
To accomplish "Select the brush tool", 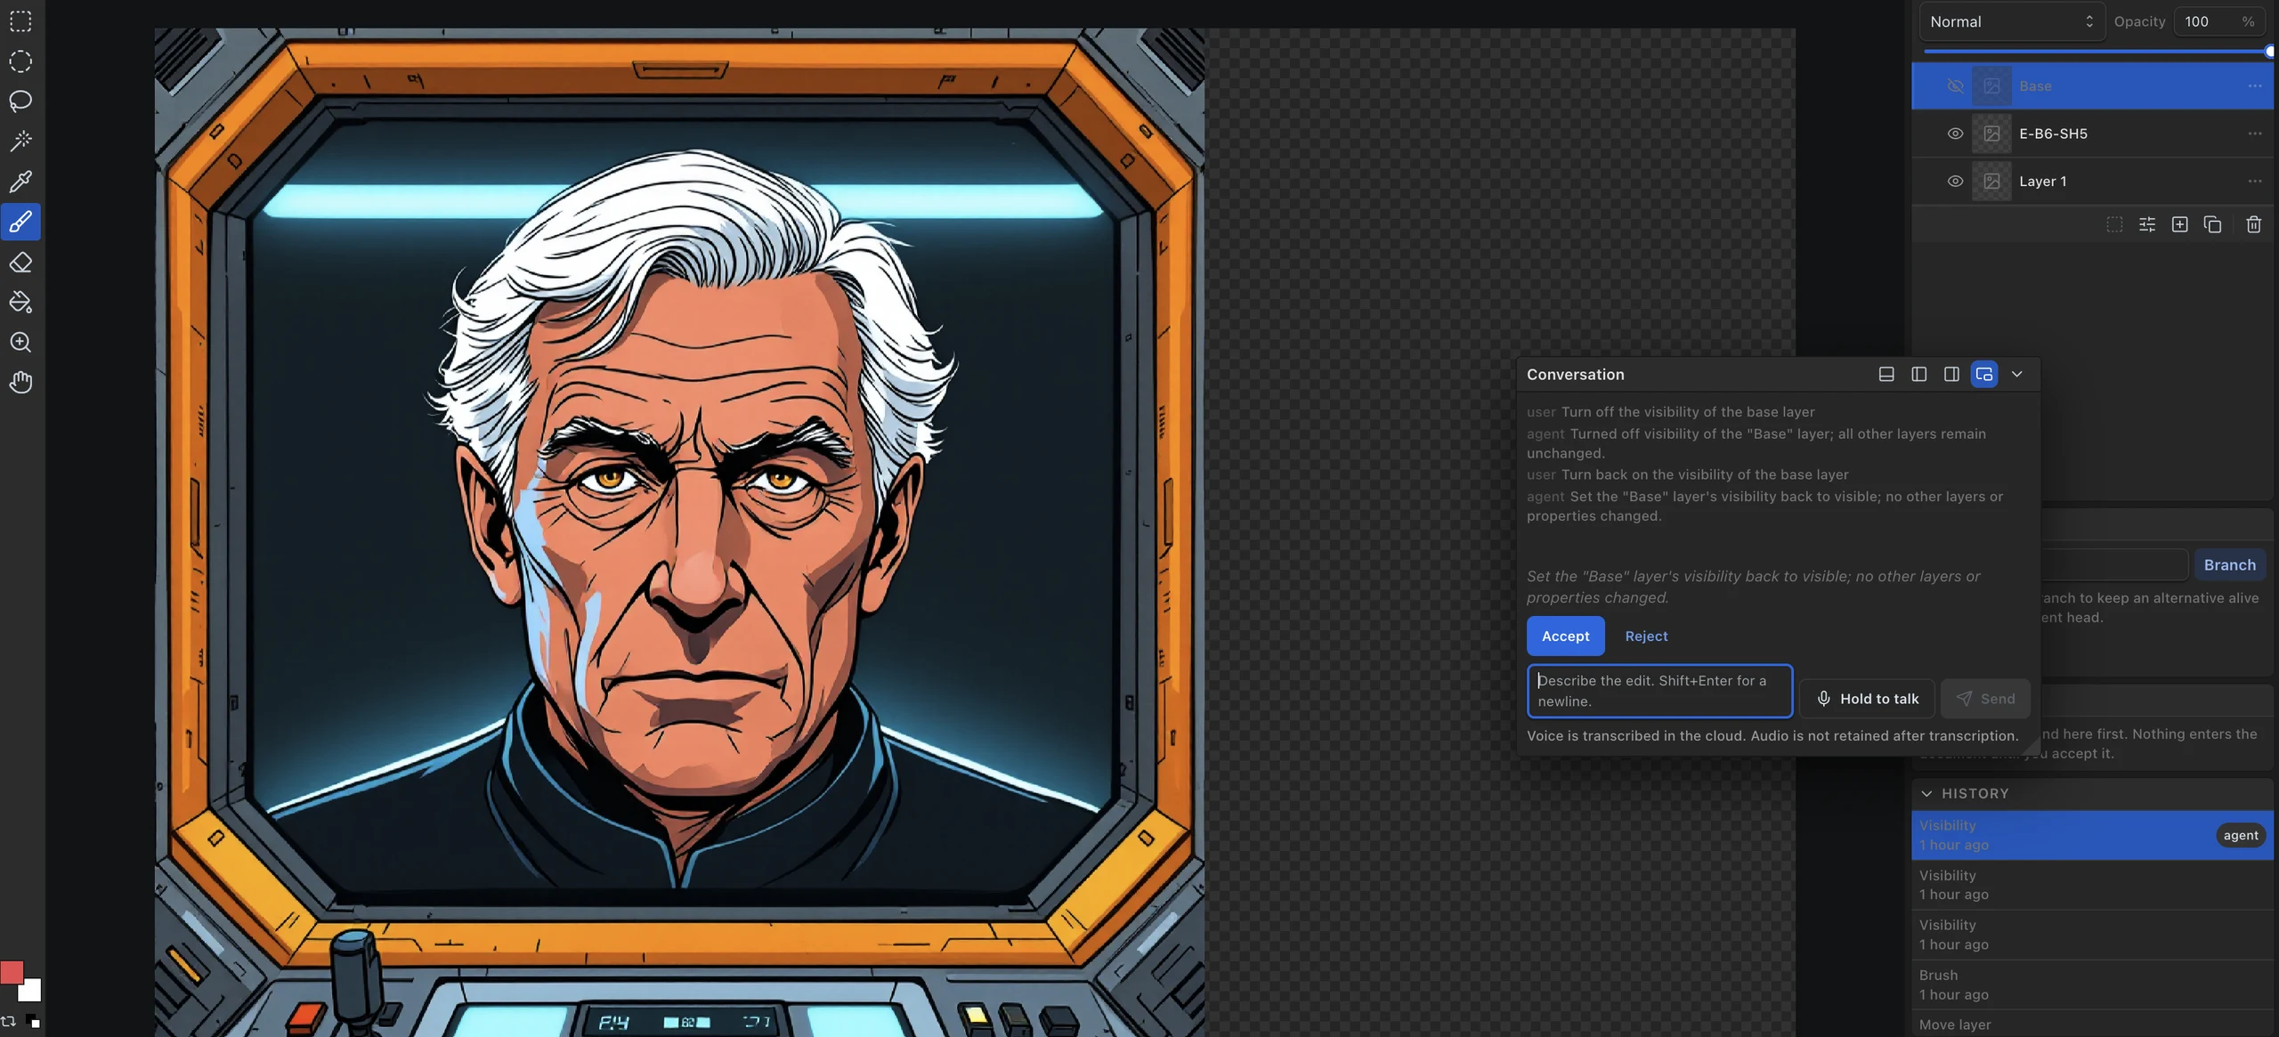I will click(20, 222).
